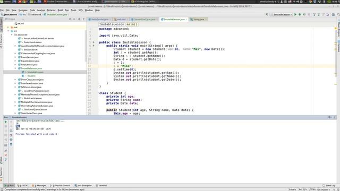This screenshot has width=340, height=191.
Task: Open Run panel settings gear
Action: coord(329,117)
